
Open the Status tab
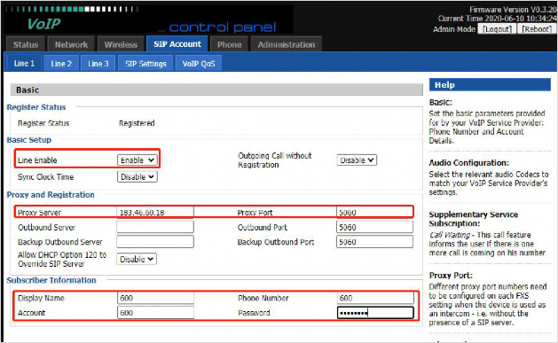coord(26,44)
